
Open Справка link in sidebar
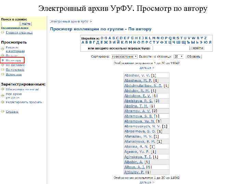tap(12, 111)
